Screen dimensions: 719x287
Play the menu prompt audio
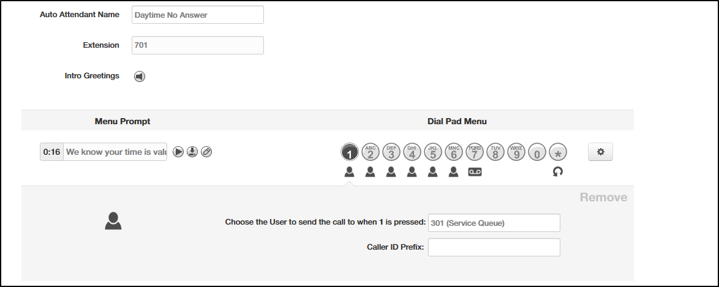178,152
